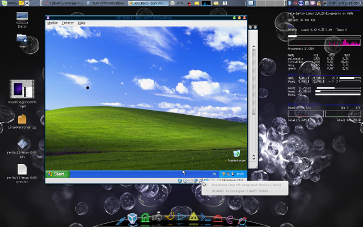Open the Hem home folder desktop icon
Image resolution: width=363 pixels, height=227 pixels.
pyautogui.click(x=22, y=40)
